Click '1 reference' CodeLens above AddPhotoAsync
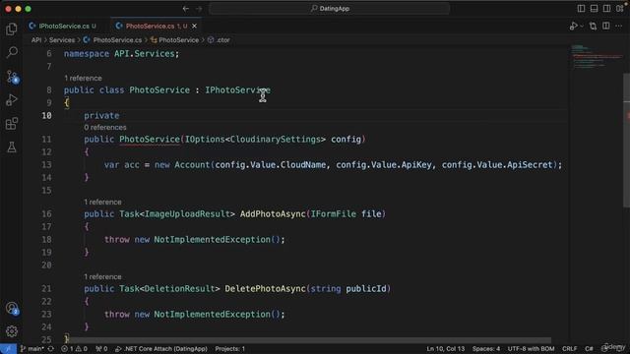 click(102, 202)
